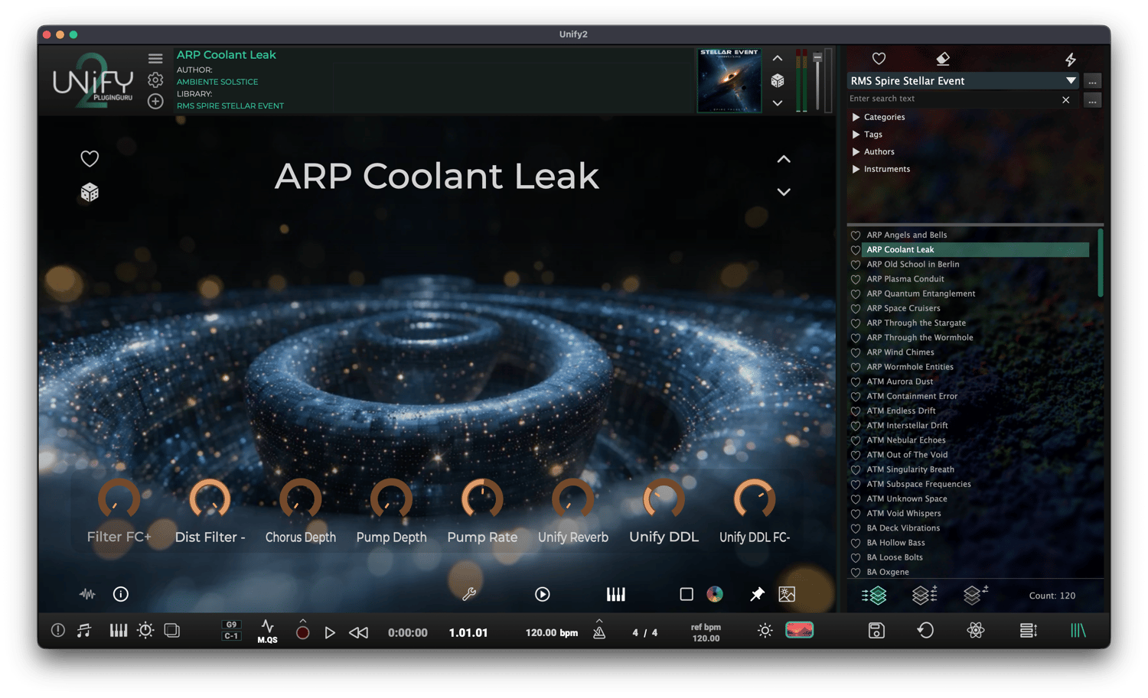Click the picture icon below the knobs
This screenshot has height=698, width=1148.
(x=787, y=594)
